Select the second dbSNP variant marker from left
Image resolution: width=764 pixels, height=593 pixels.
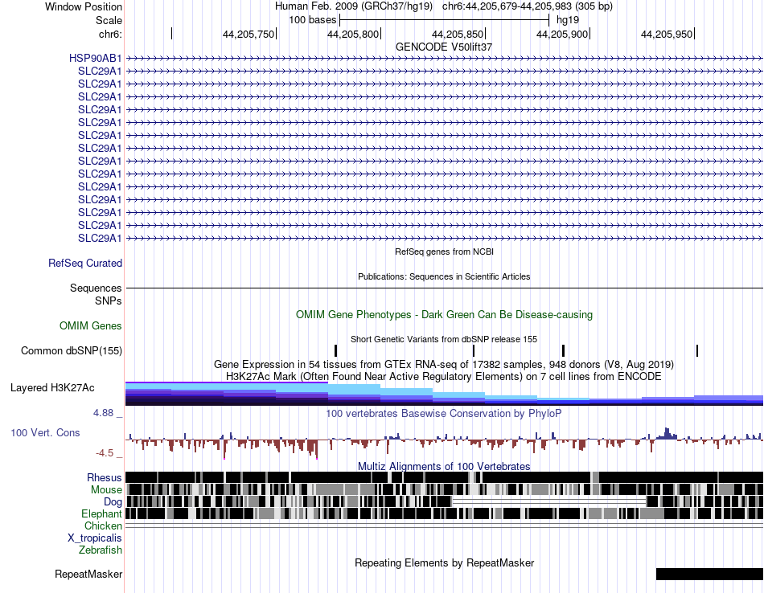pos(474,350)
